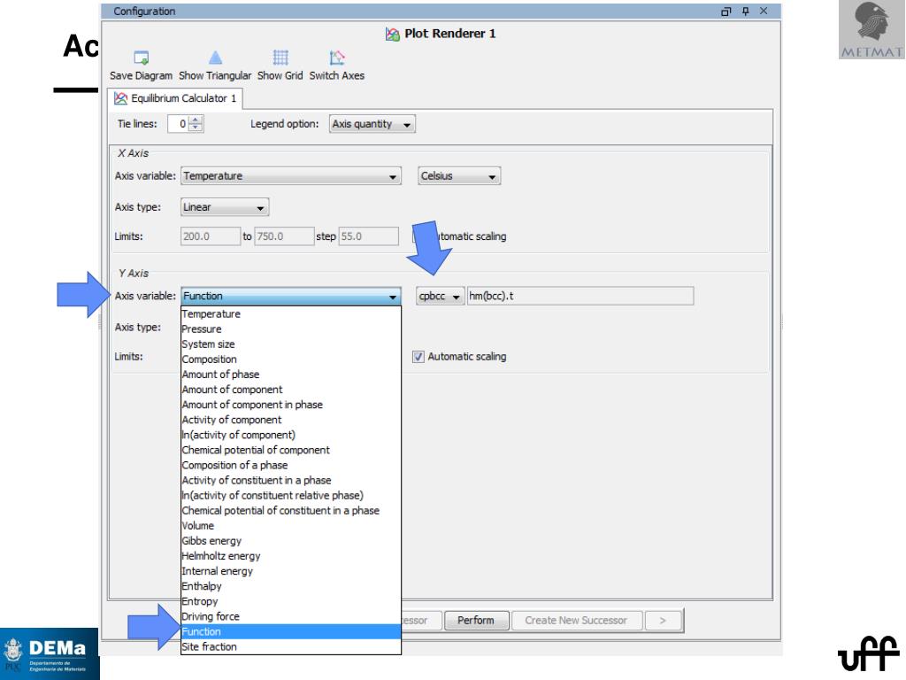Image resolution: width=906 pixels, height=680 pixels.
Task: Click the step 55.0 field
Action: pyautogui.click(x=368, y=236)
